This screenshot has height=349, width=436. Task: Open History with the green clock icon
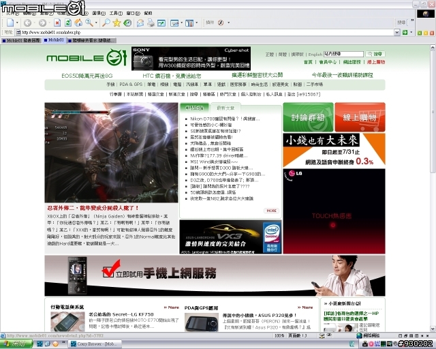pos(127,22)
